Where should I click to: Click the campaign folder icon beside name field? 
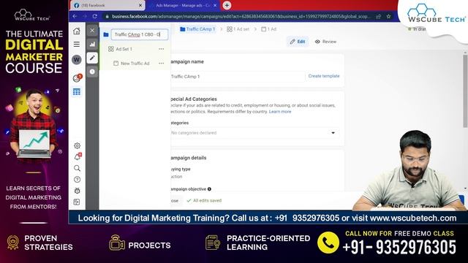coord(105,34)
